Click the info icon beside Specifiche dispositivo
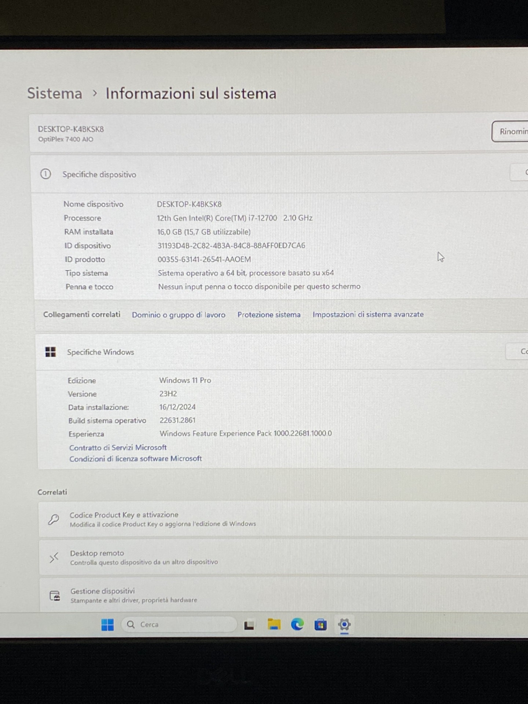This screenshot has width=528, height=704. [x=46, y=174]
